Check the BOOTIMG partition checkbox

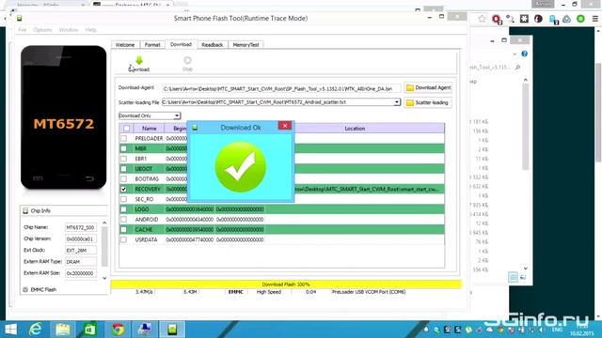[x=123, y=179]
